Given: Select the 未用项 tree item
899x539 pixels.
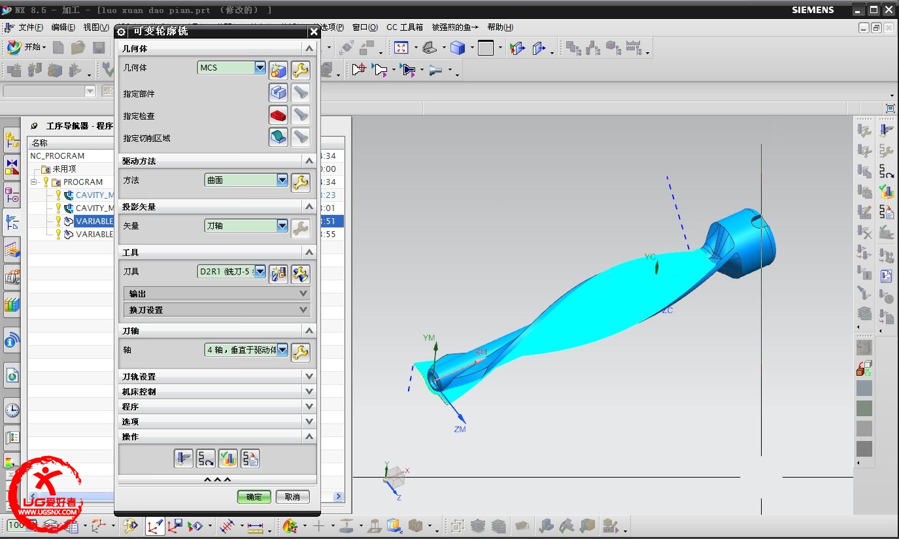Looking at the screenshot, I should 64,169.
